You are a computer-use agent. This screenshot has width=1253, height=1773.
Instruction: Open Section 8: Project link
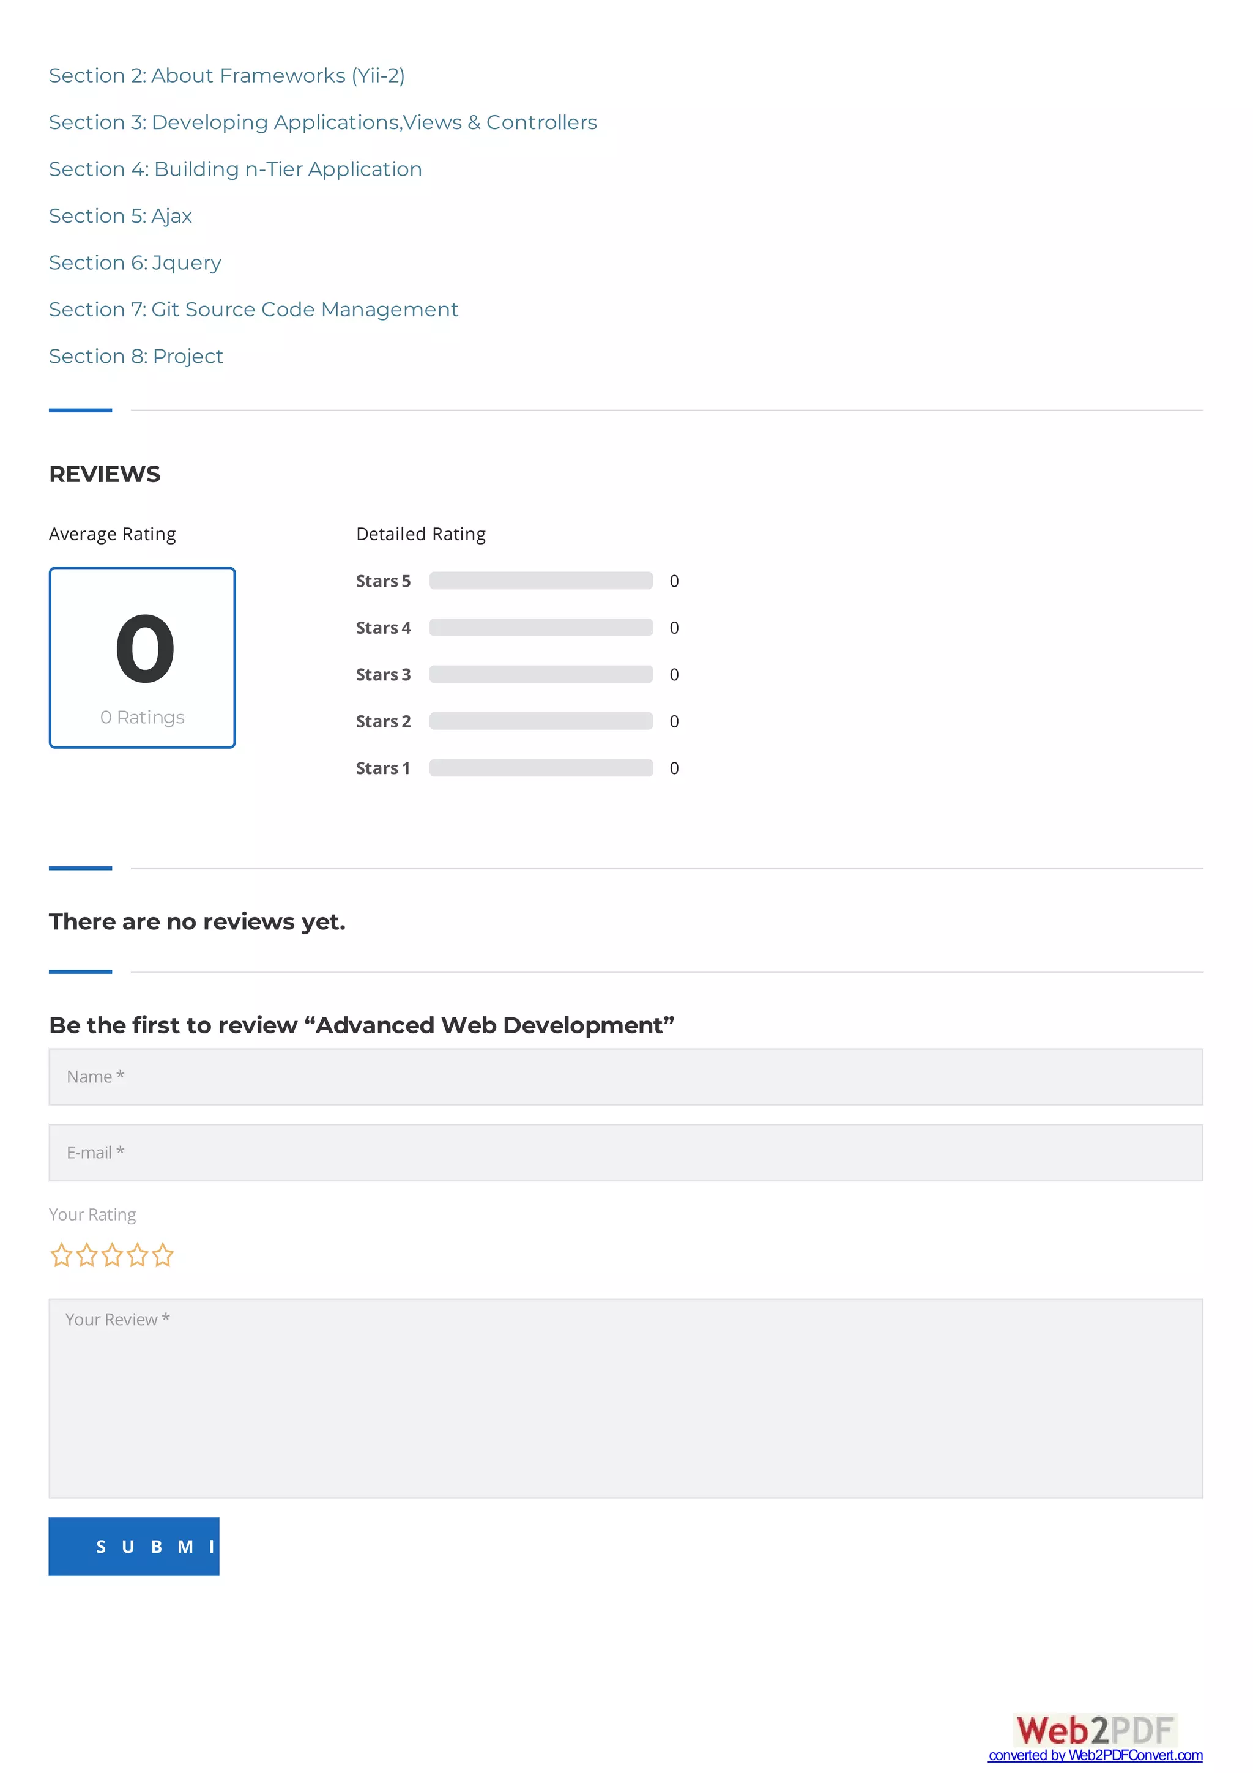point(136,356)
